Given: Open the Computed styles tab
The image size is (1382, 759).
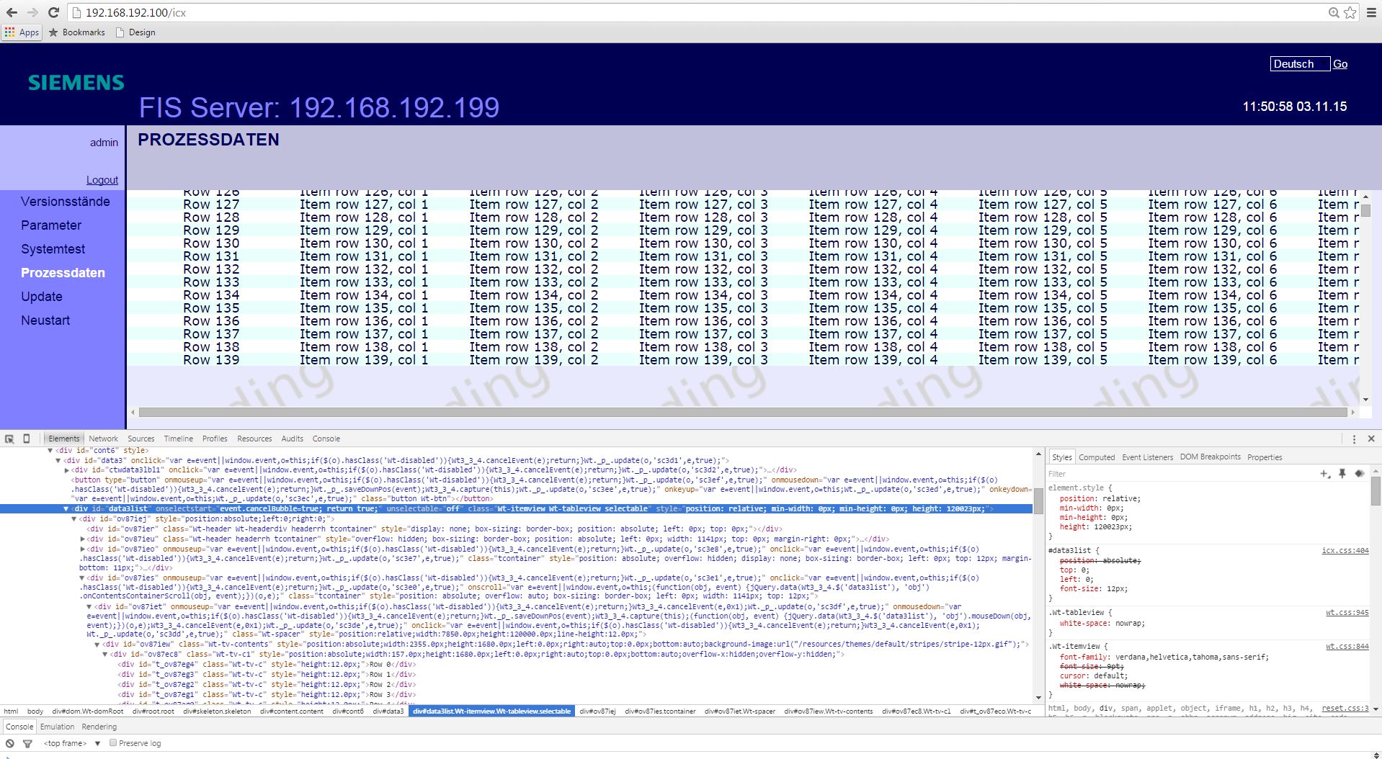Looking at the screenshot, I should (1096, 457).
